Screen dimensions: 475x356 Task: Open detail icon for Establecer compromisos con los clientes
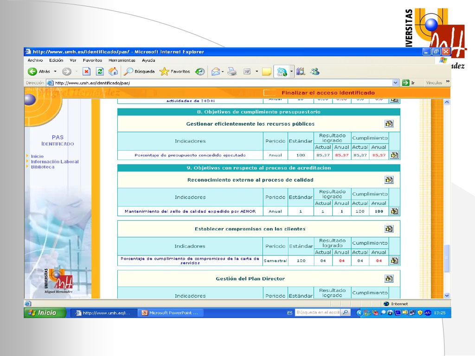(389, 229)
